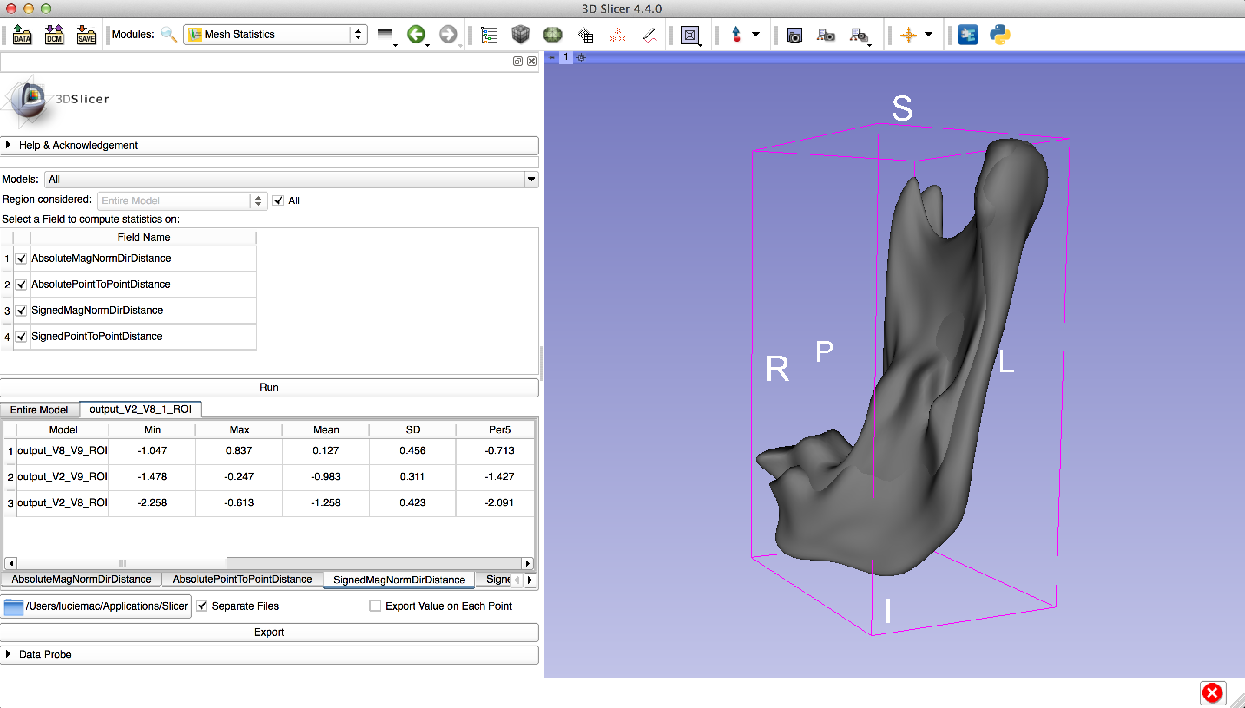Click the screenshot capture camera icon
This screenshot has width=1245, height=708.
794,35
